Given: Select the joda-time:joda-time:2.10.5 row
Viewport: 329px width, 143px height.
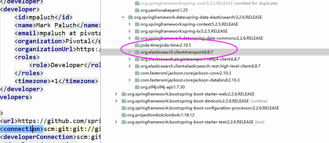Looking at the screenshot, I should pyautogui.click(x=215, y=45).
